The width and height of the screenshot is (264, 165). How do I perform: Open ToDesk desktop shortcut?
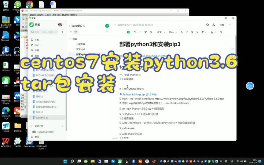pyautogui.click(x=6, y=127)
